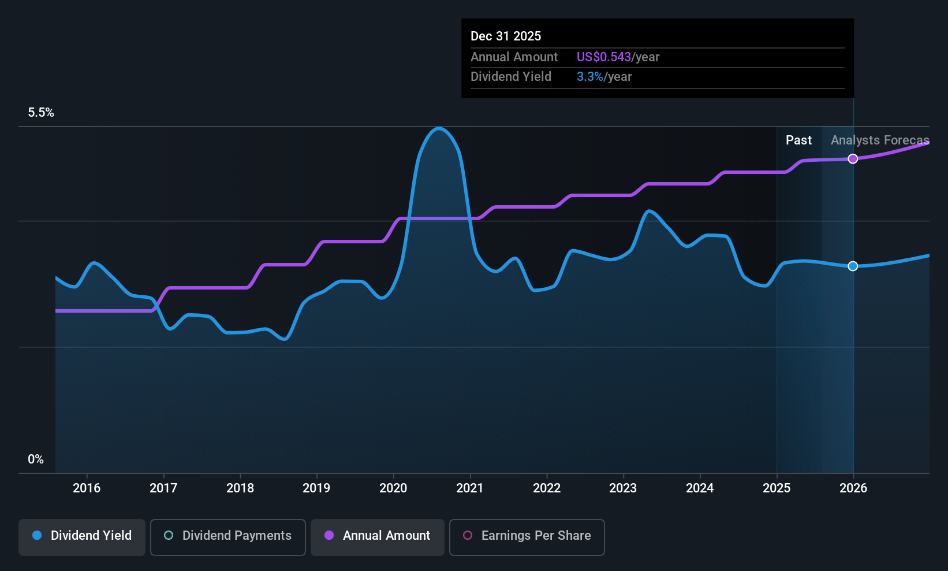948x571 pixels.
Task: Click the 2021 x-axis year label
Action: coord(470,488)
